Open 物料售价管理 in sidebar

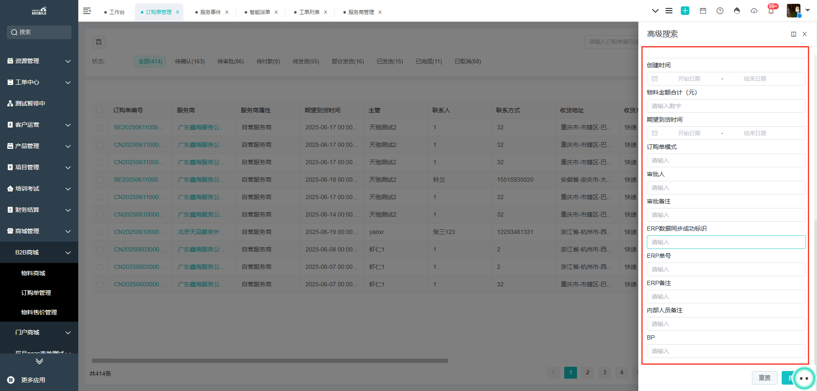coord(39,312)
